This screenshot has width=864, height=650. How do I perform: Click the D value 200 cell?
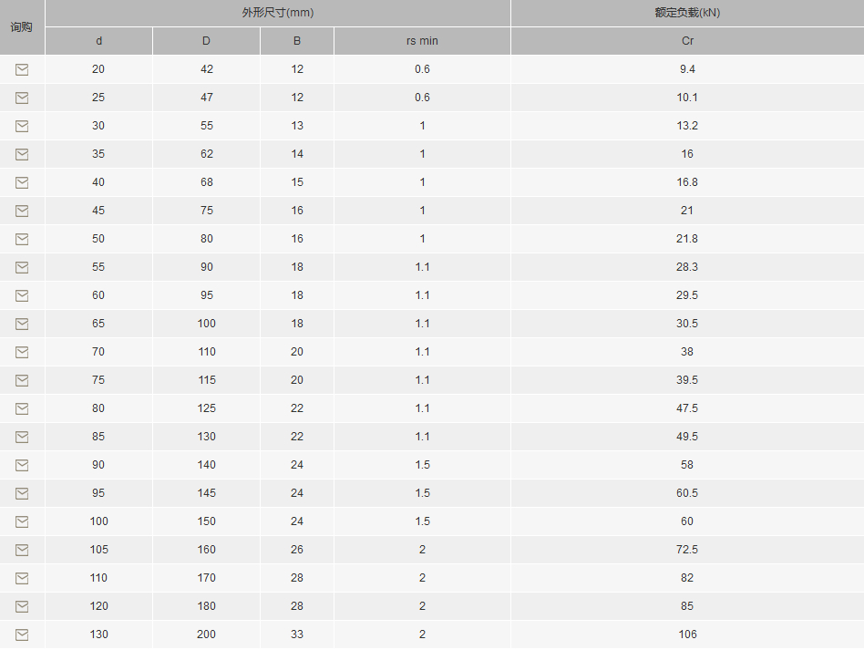[206, 634]
